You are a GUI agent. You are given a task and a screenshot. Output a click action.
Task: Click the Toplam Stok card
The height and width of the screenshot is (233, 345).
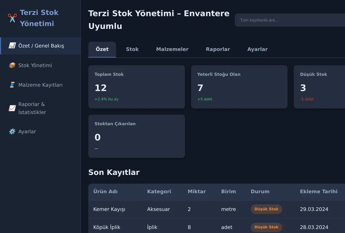tap(137, 87)
